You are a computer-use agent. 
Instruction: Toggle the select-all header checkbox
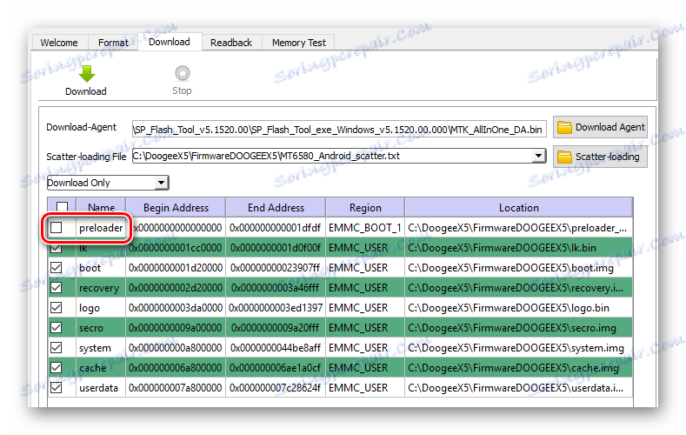tap(62, 207)
